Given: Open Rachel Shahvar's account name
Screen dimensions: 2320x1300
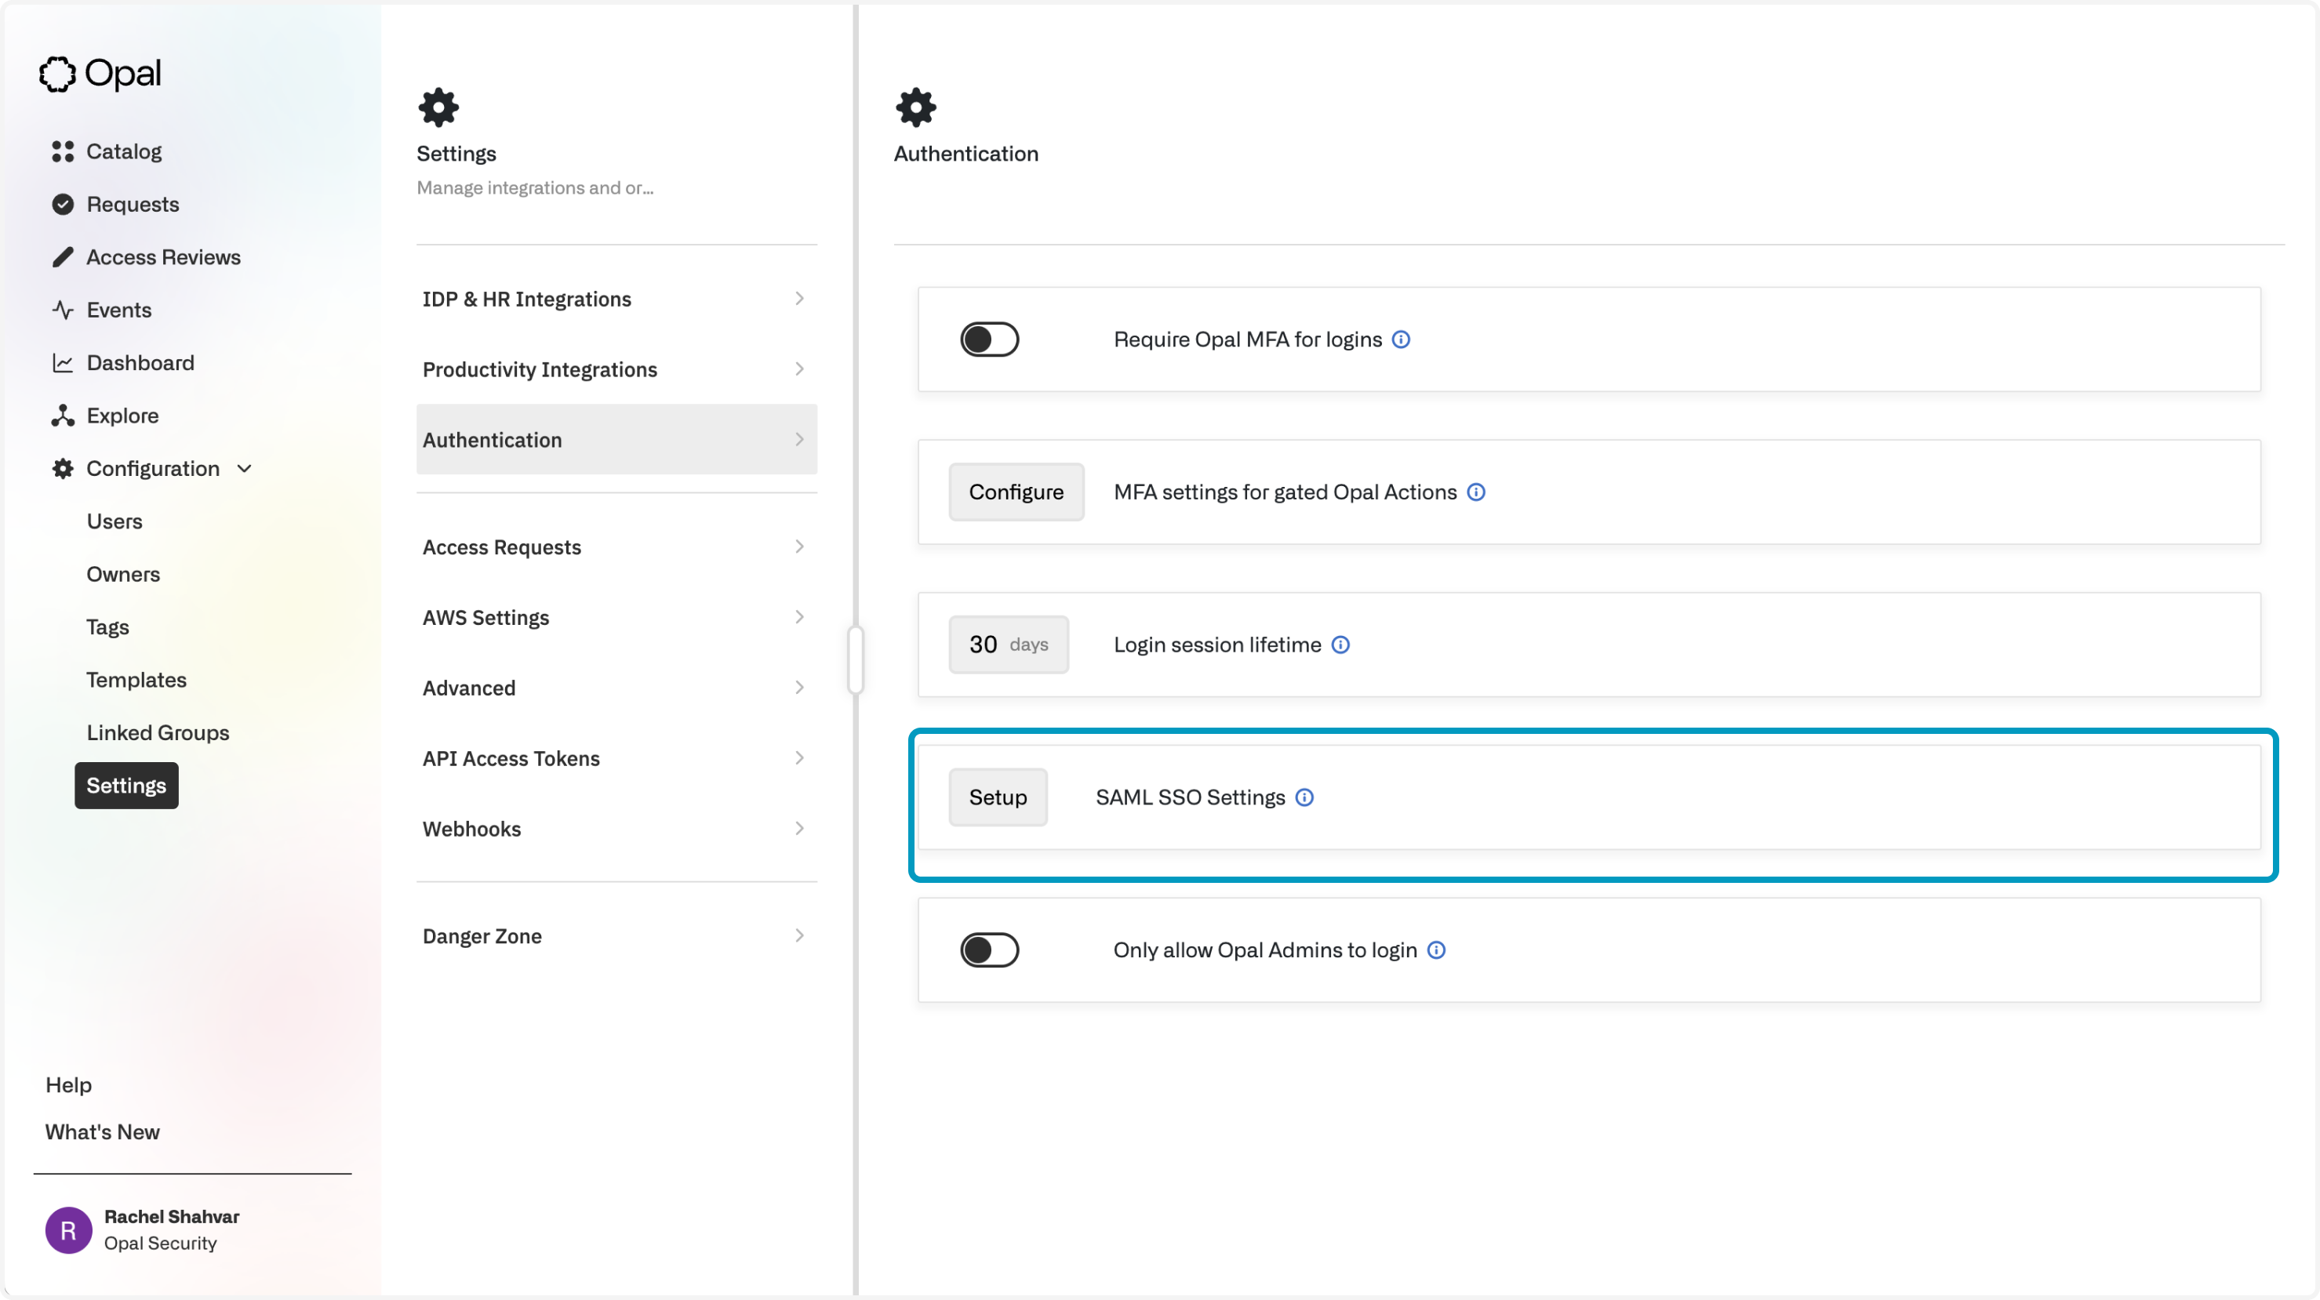Looking at the screenshot, I should (x=171, y=1216).
